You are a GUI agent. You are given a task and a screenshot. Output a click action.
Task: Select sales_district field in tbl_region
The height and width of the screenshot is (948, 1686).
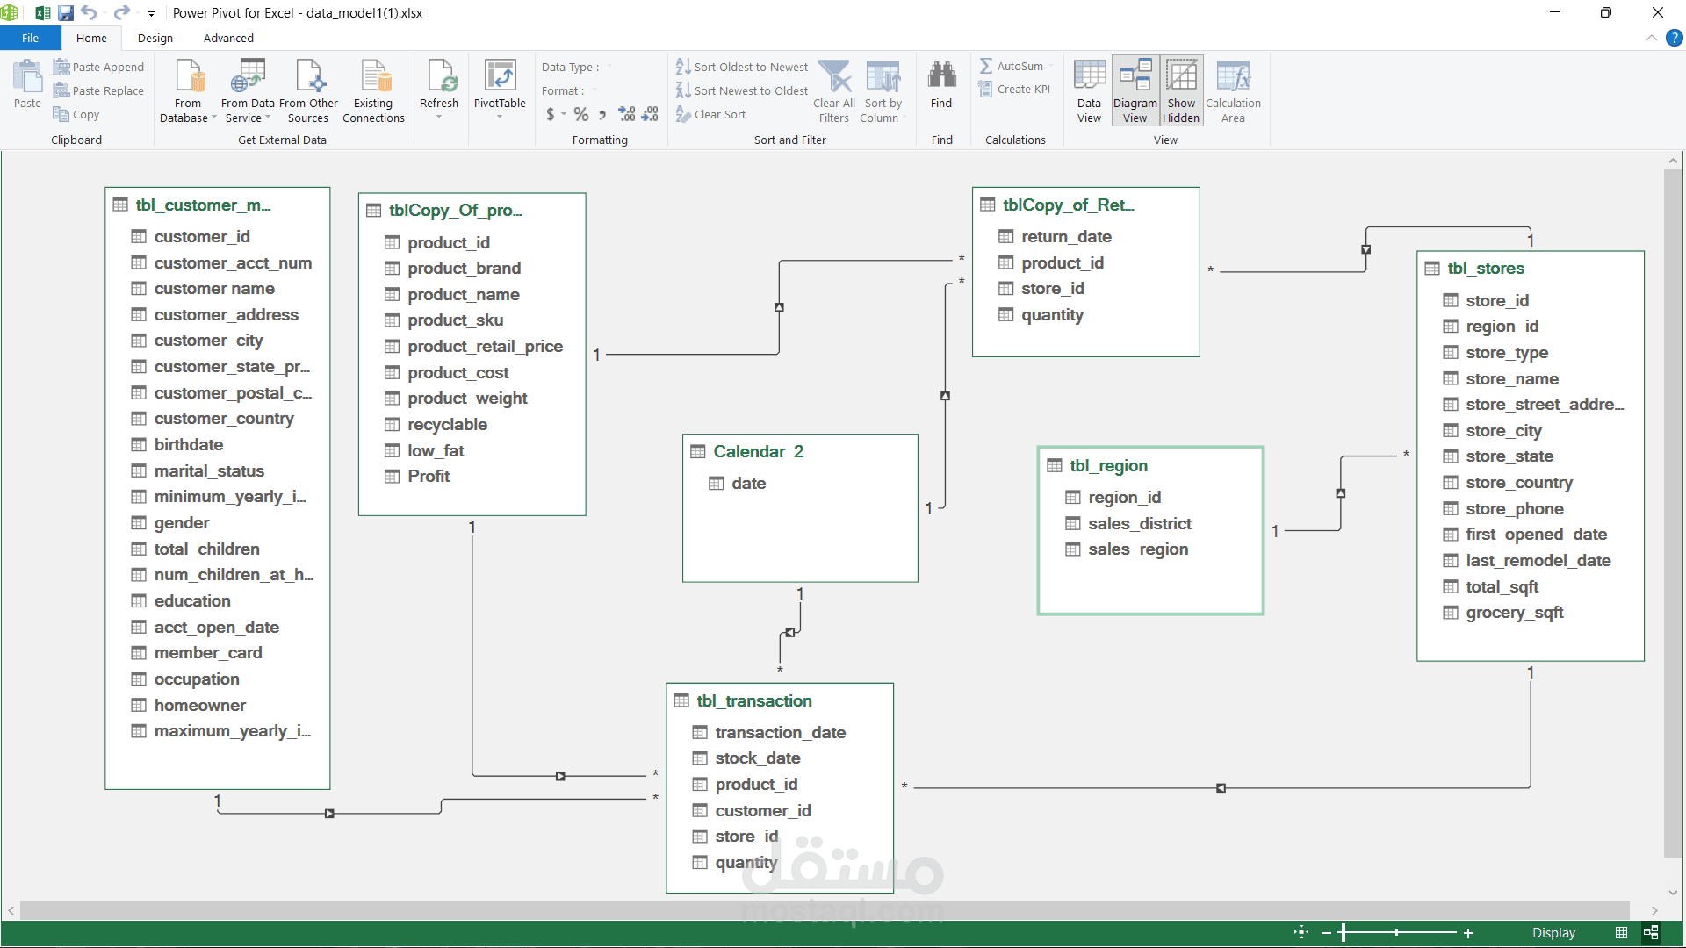(x=1128, y=523)
